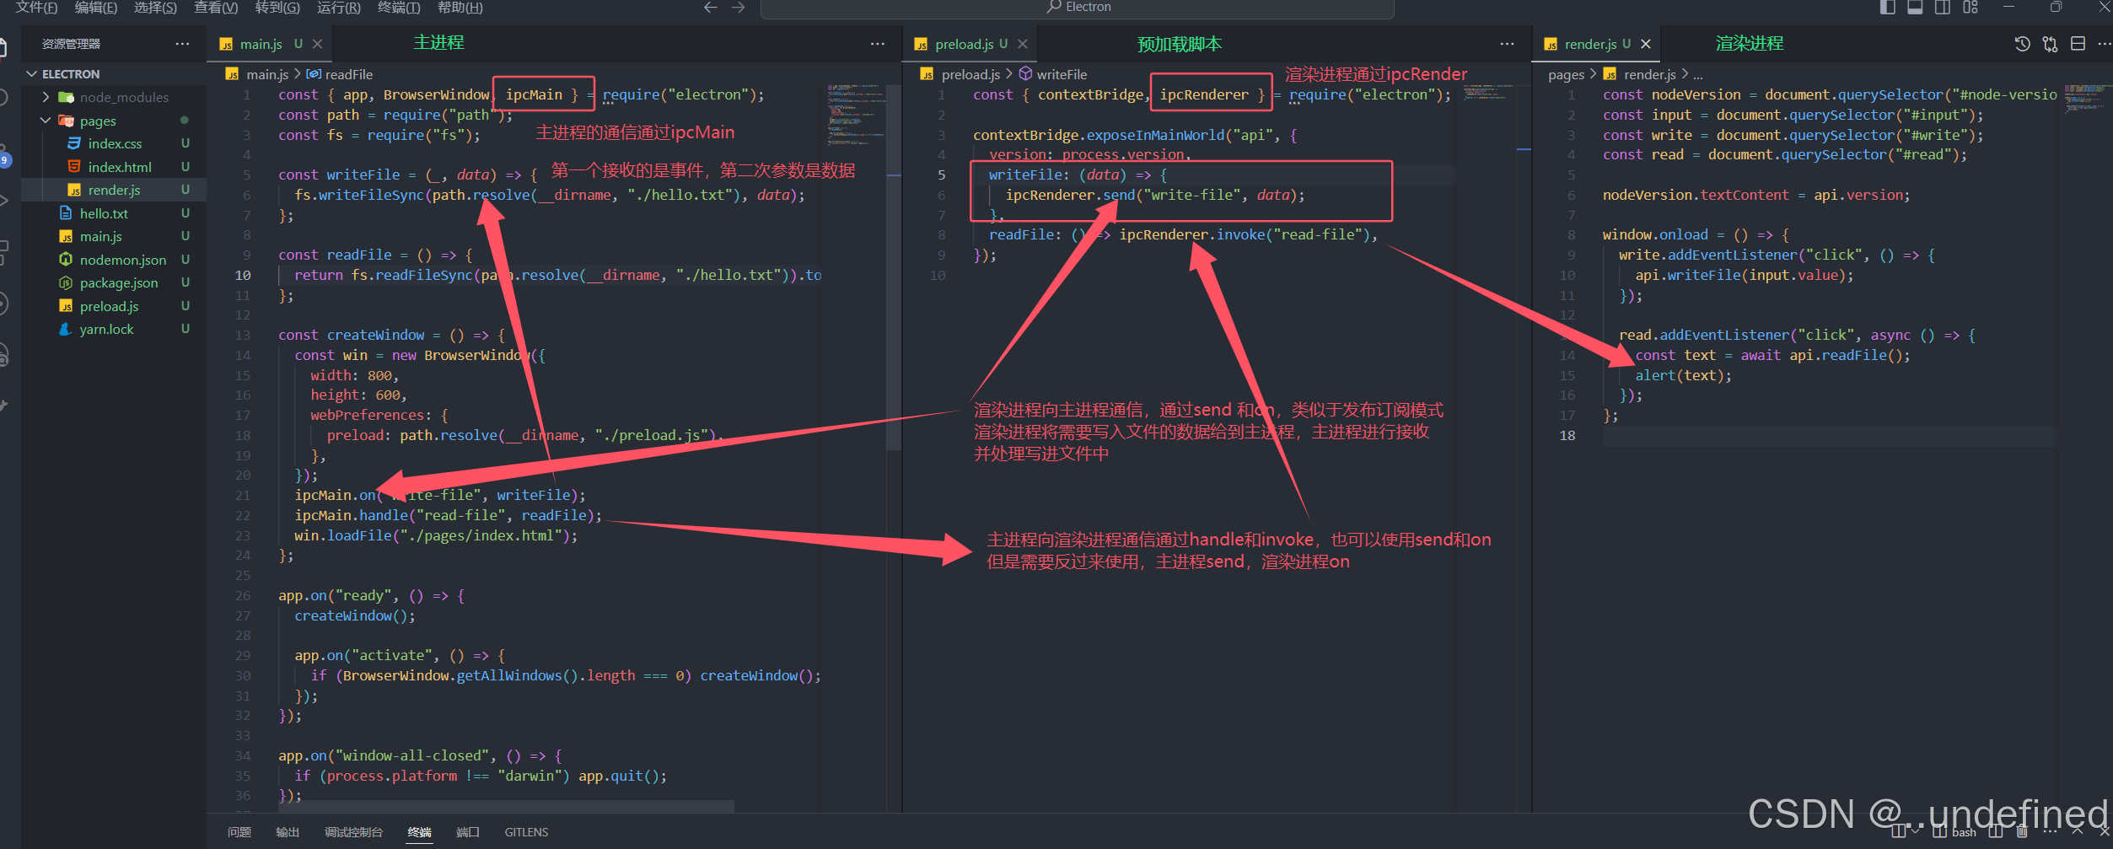
Task: Open the 编辑(E) menu
Action: tap(96, 8)
